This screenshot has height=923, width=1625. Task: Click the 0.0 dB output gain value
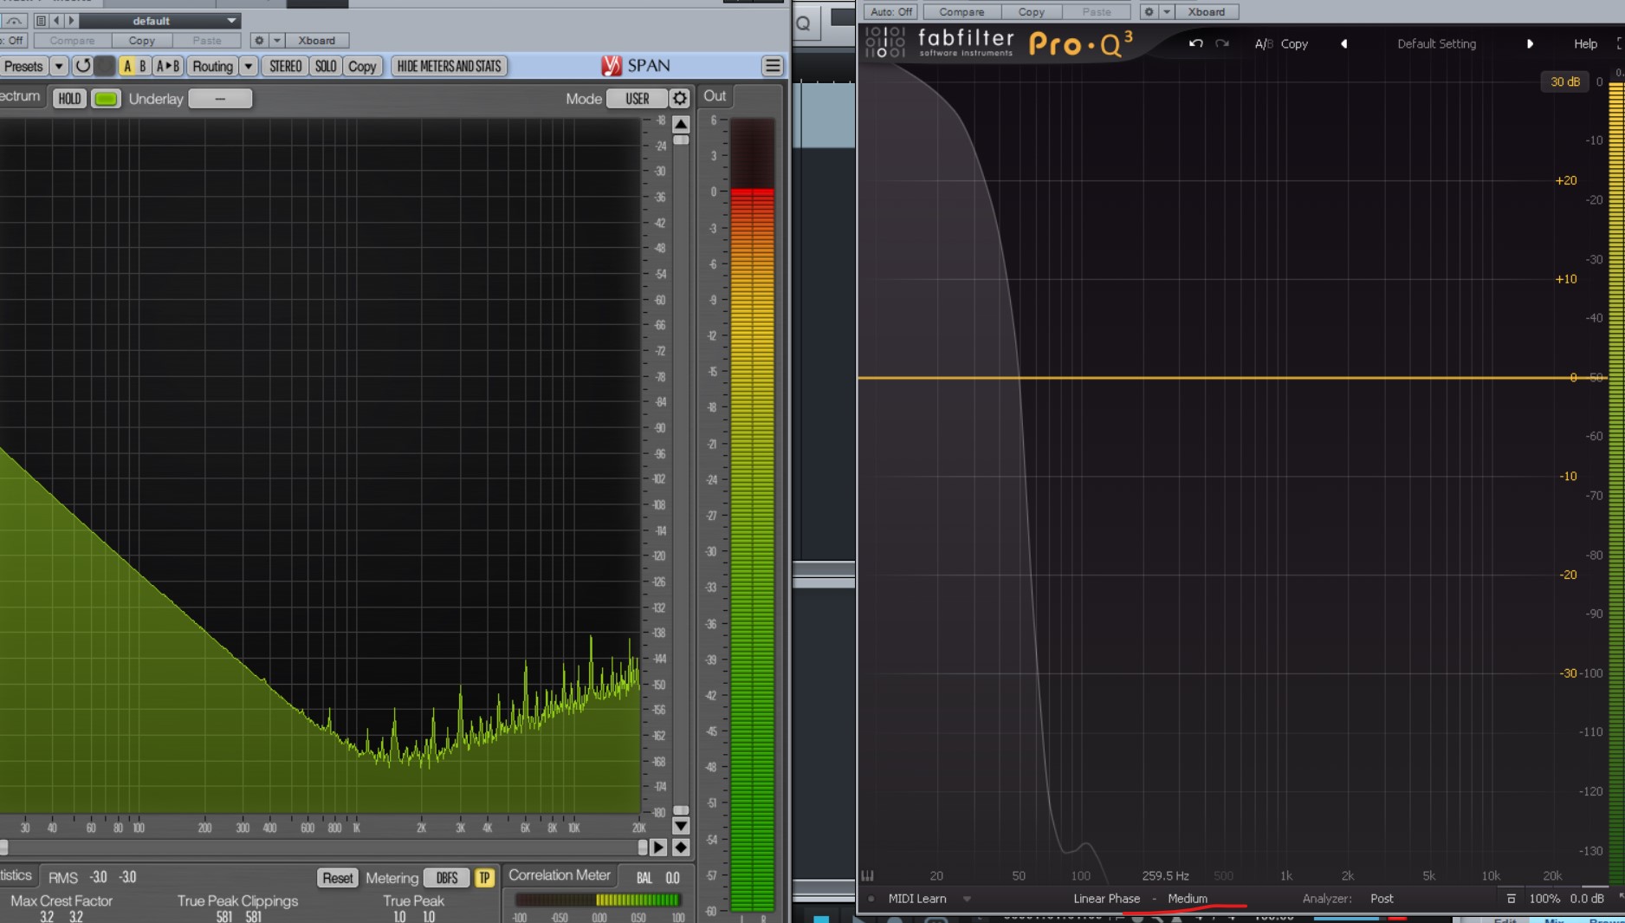[x=1587, y=899]
